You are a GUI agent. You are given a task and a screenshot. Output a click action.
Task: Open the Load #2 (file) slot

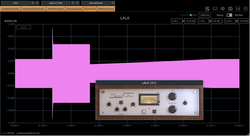coord(56,3)
